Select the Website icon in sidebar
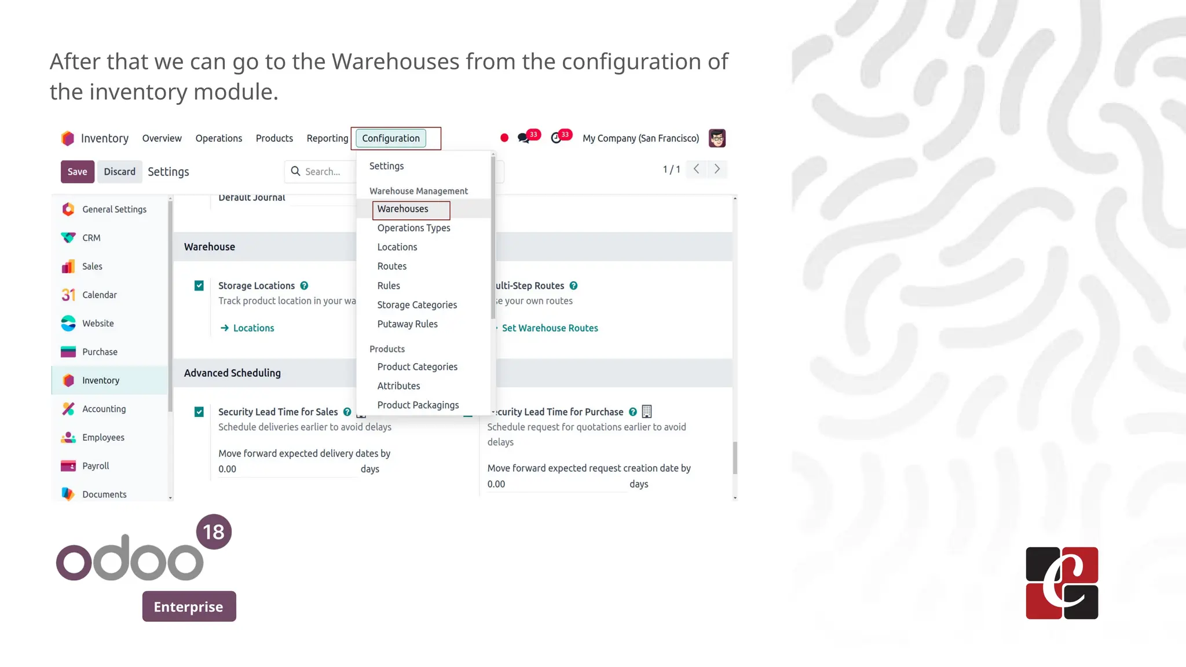Screen dimensions: 1186x667 click(x=68, y=323)
